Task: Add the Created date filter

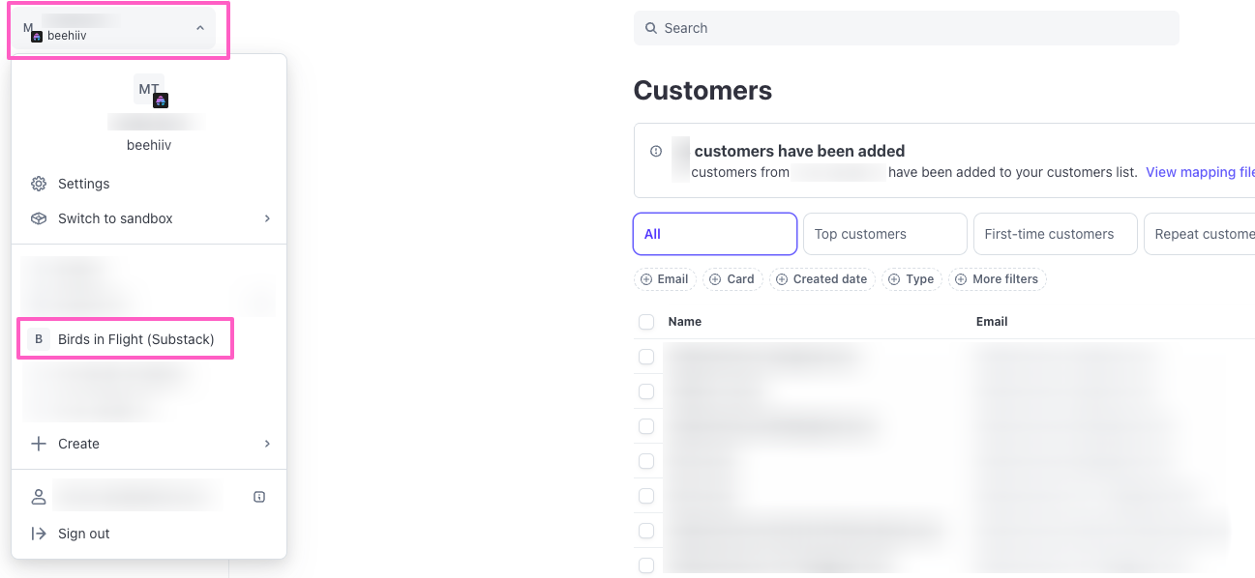Action: 822,279
